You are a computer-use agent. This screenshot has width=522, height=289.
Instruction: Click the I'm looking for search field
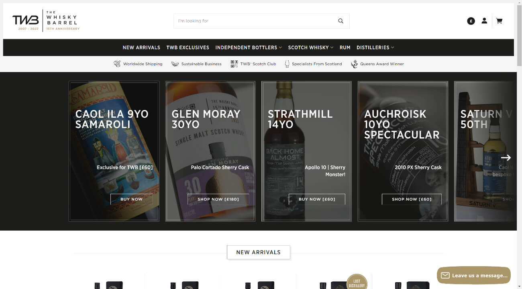coord(261,21)
